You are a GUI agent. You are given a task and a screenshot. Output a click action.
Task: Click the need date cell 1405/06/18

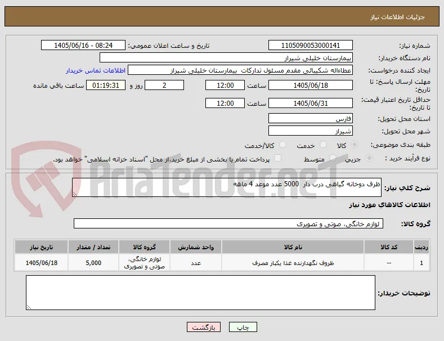(41, 263)
